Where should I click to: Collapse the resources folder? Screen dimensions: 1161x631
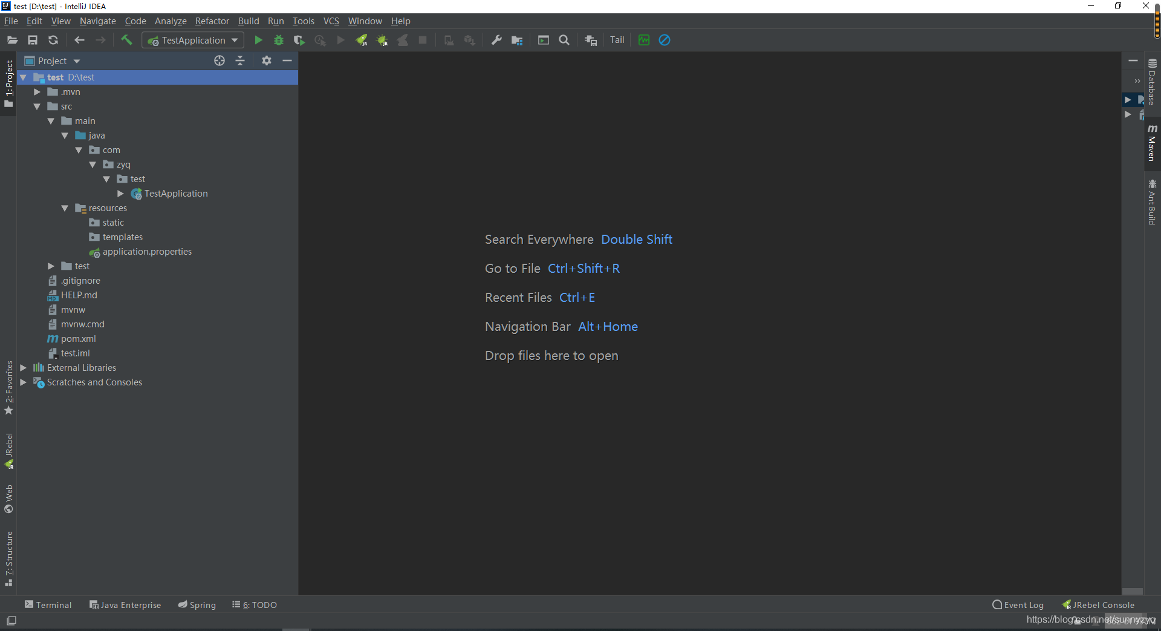coord(65,208)
